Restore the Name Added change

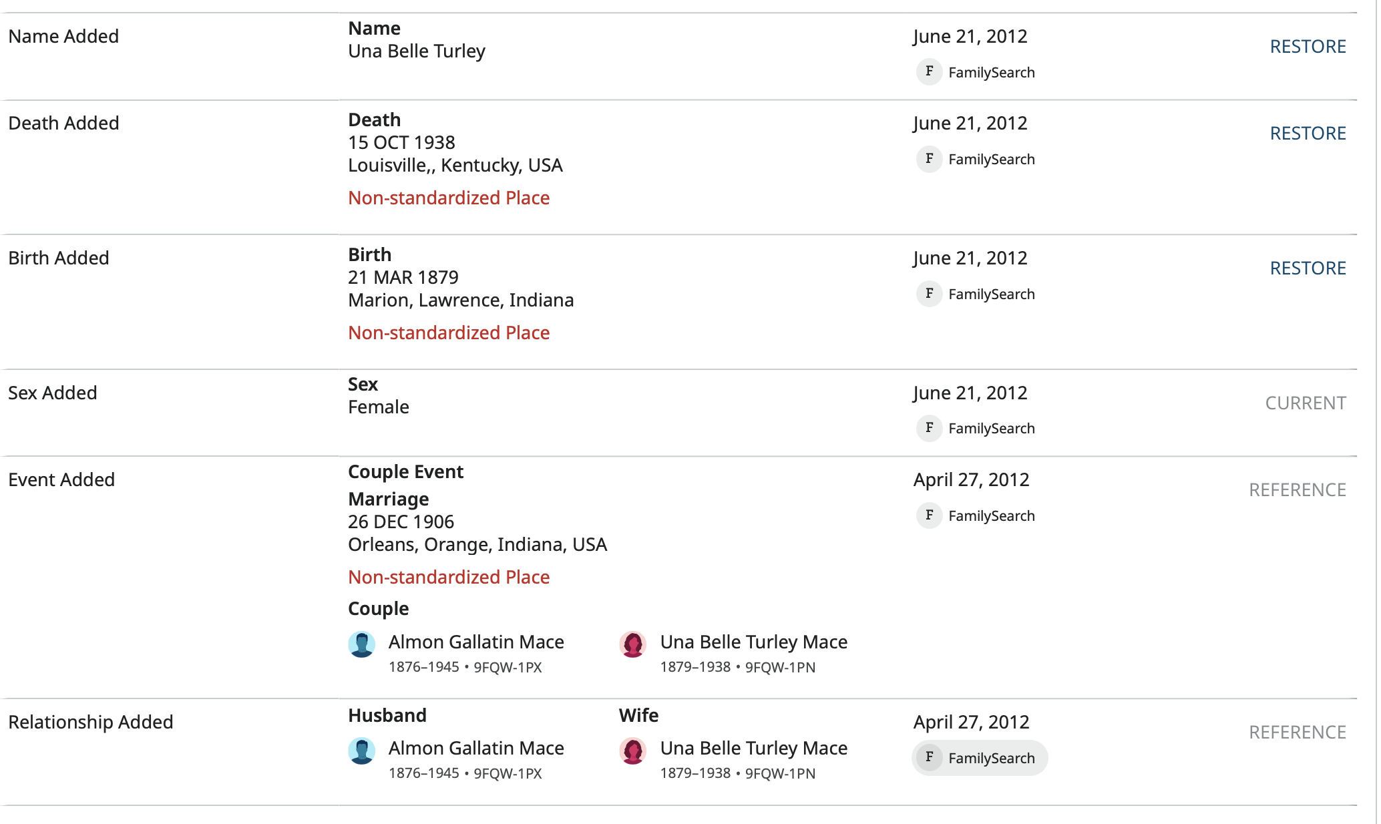pyautogui.click(x=1307, y=47)
